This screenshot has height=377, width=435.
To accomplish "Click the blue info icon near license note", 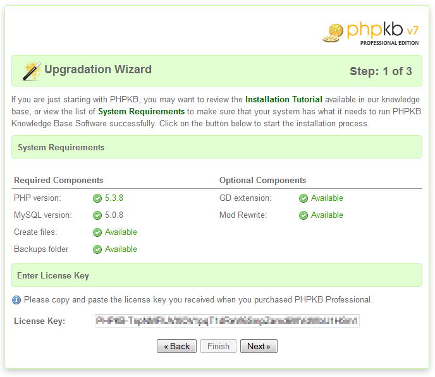I will click(x=16, y=300).
